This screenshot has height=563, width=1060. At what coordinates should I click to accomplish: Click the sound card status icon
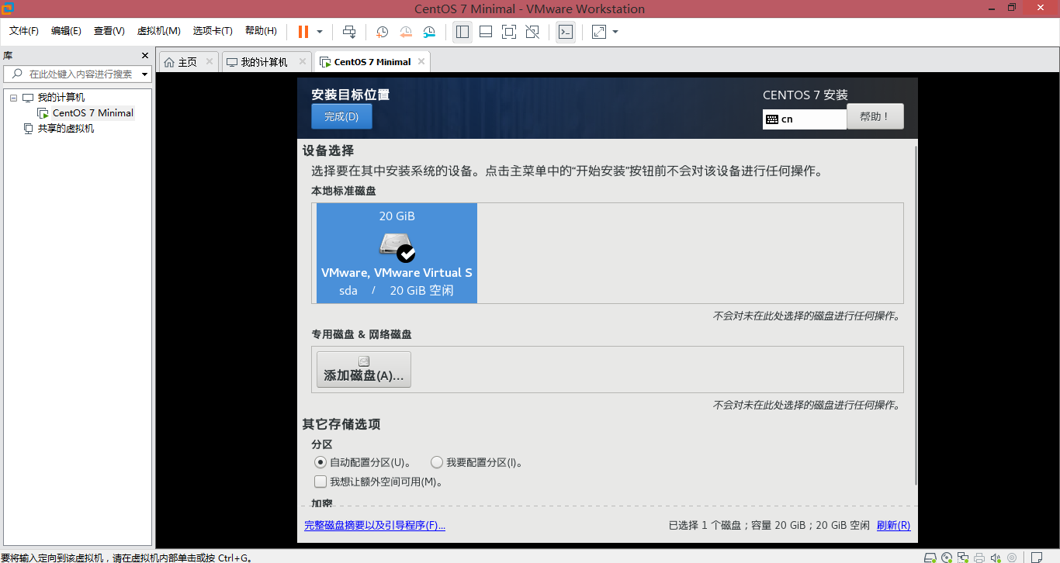pyautogui.click(x=996, y=557)
